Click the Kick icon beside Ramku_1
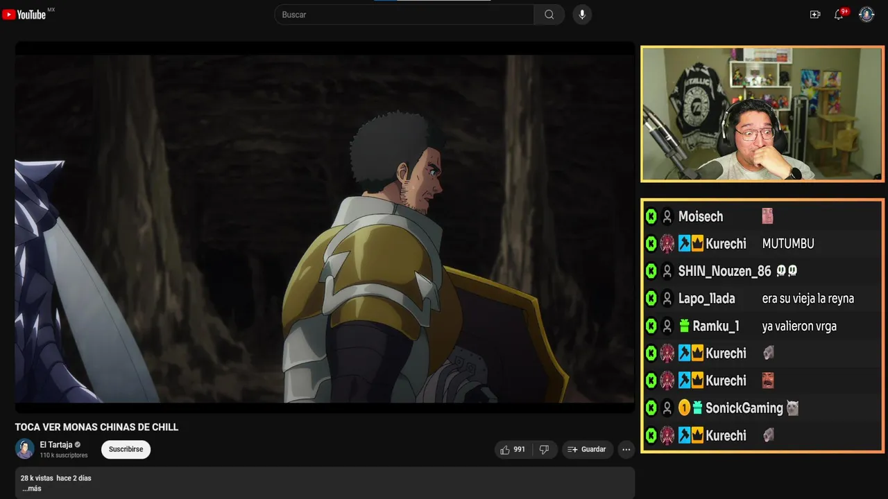 click(651, 326)
